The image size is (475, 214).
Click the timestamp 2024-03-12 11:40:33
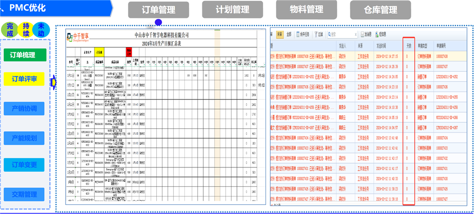click(x=387, y=179)
